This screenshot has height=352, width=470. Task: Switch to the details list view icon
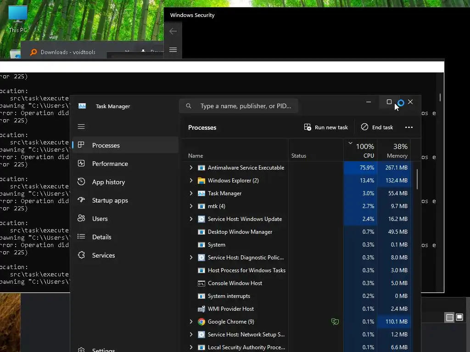(449, 317)
